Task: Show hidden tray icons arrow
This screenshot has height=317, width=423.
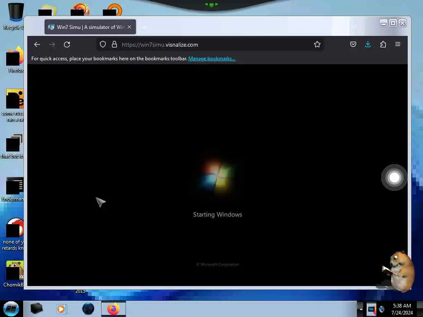Action: (x=361, y=309)
